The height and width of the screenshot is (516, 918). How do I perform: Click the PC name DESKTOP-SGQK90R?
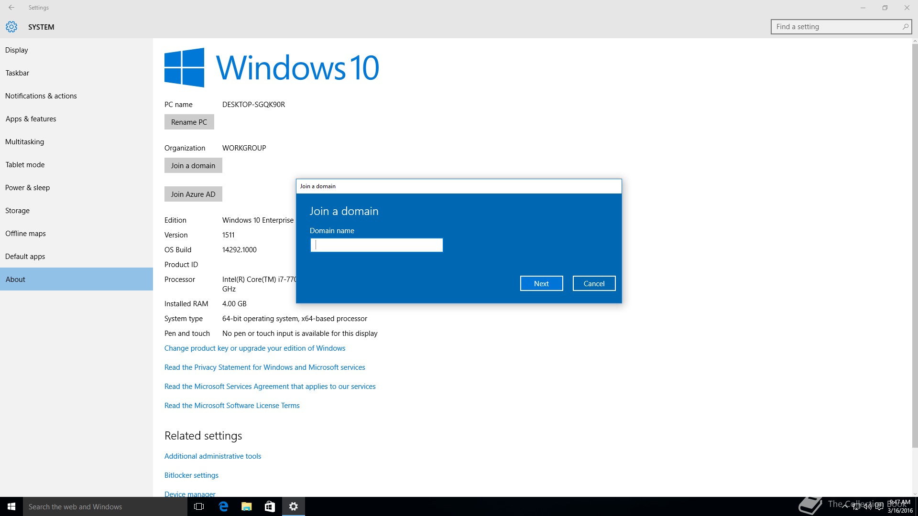tap(253, 105)
